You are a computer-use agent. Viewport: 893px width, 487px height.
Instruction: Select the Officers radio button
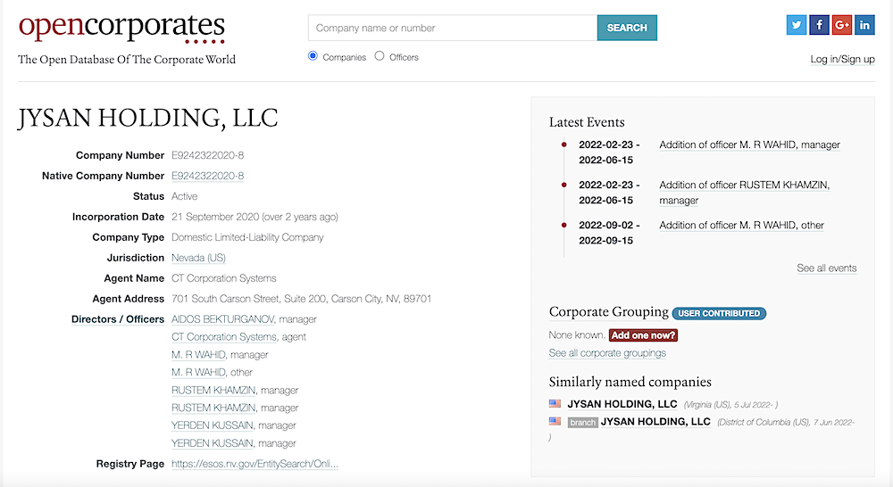click(380, 56)
